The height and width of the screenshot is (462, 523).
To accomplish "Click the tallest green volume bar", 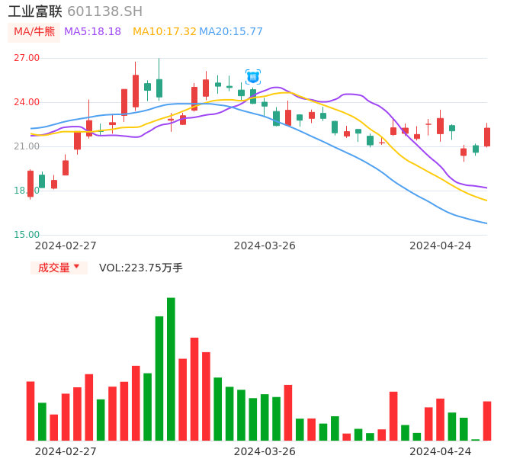I will (x=171, y=369).
